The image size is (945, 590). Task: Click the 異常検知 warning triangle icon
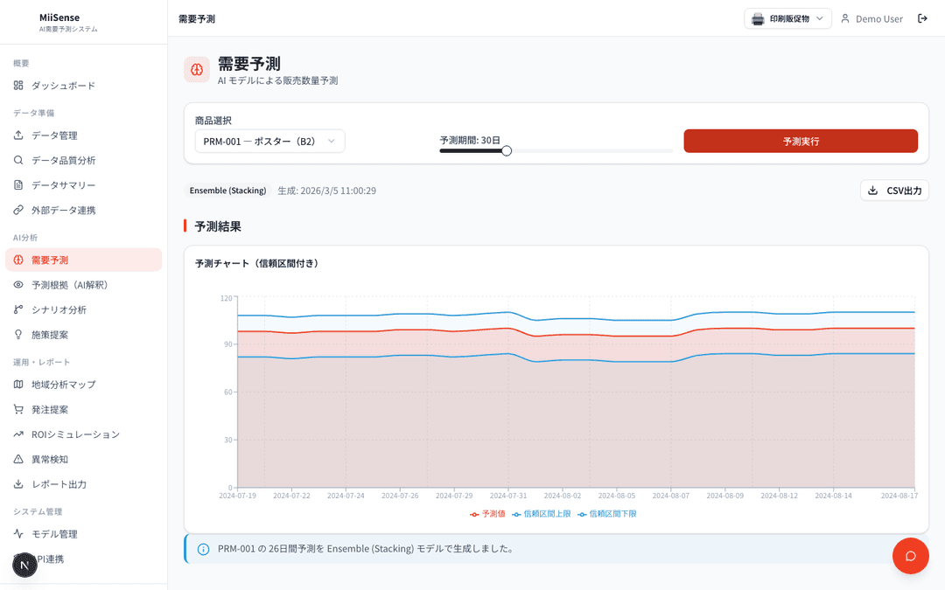click(18, 460)
